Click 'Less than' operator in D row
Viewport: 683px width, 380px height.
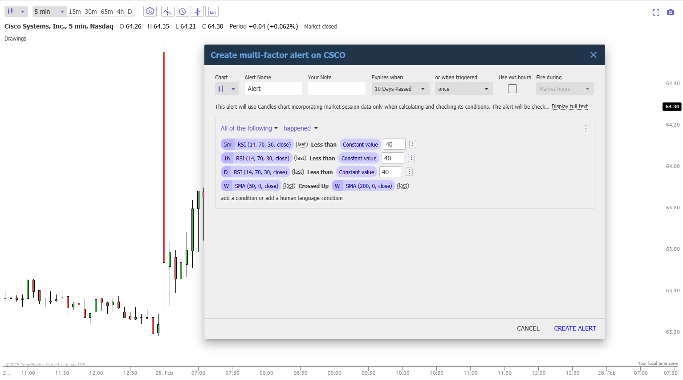pyautogui.click(x=320, y=172)
